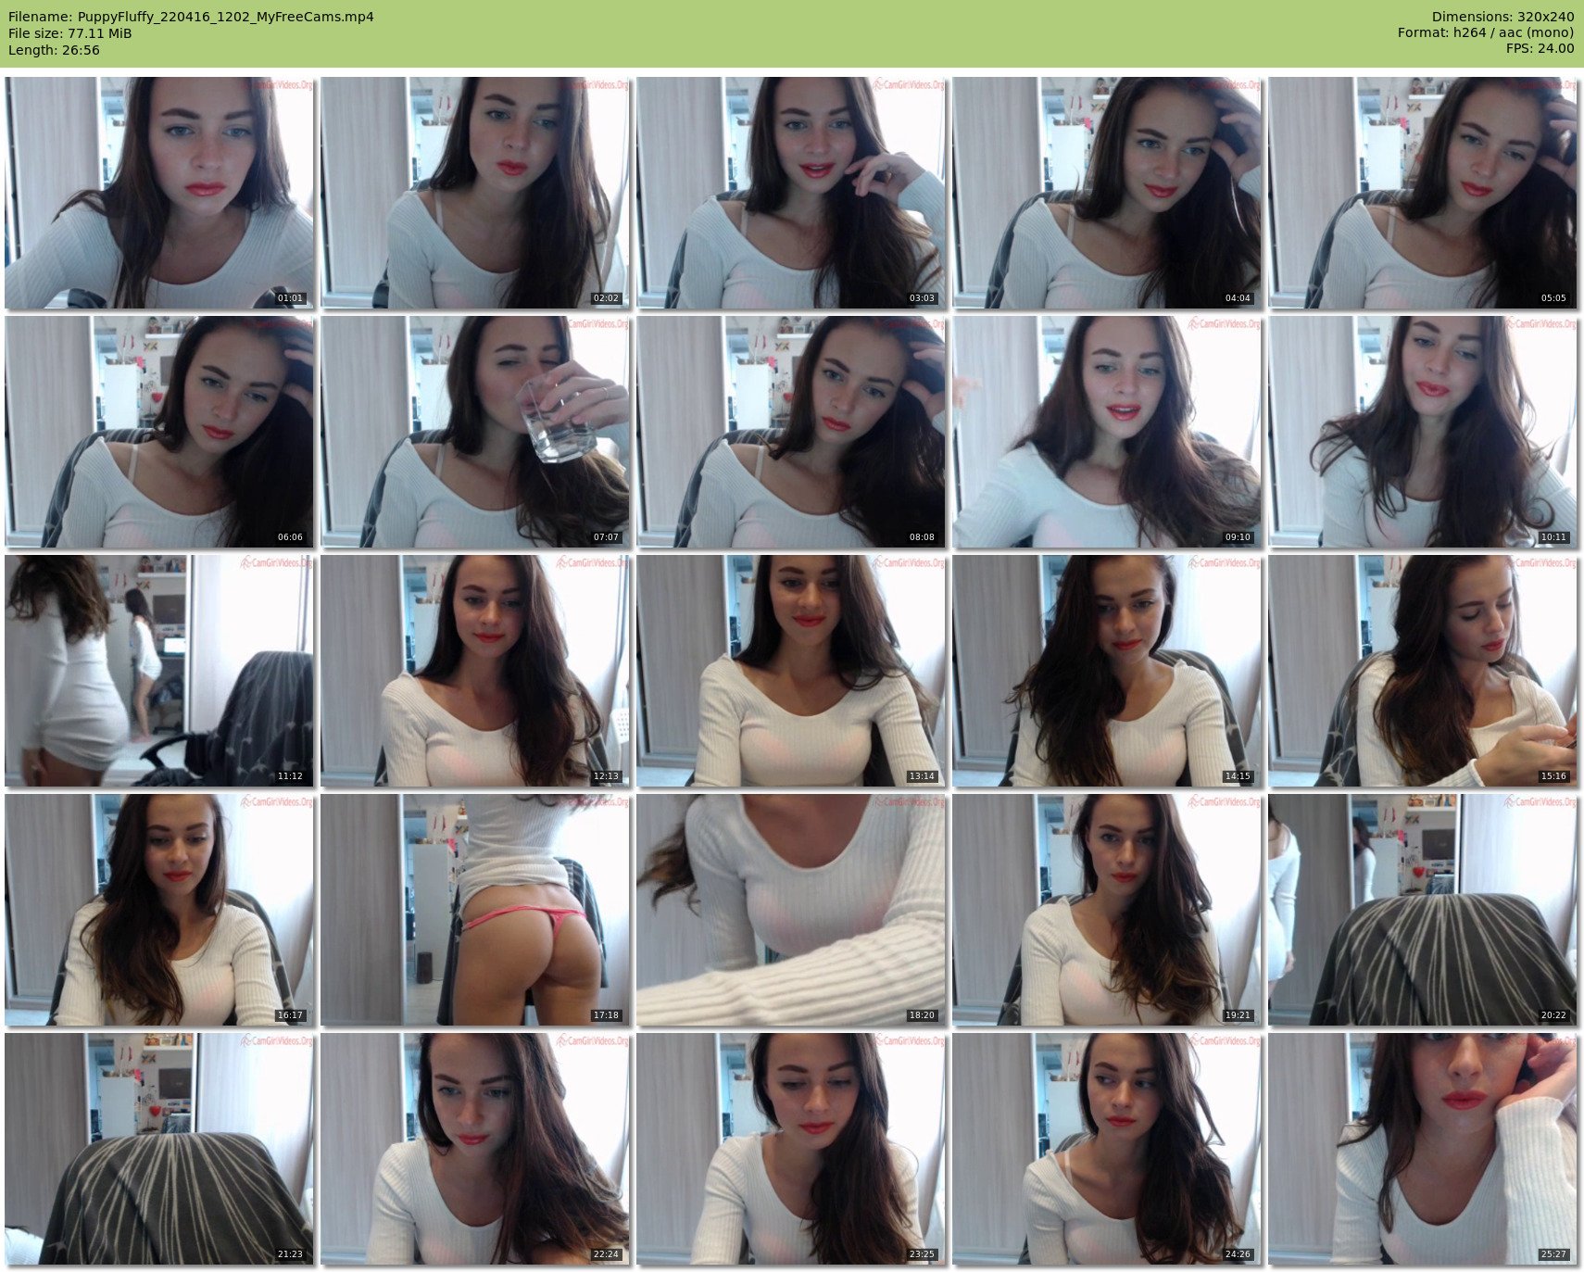The image size is (1584, 1272).
Task: Click the frame timestamped 23:25
Action: 791,1149
